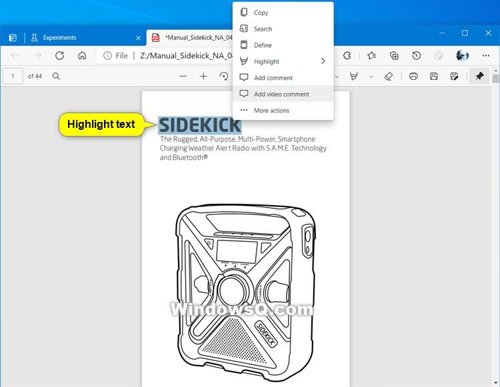This screenshot has width=500, height=387.
Task: Click the user profile avatar
Action: (x=463, y=55)
